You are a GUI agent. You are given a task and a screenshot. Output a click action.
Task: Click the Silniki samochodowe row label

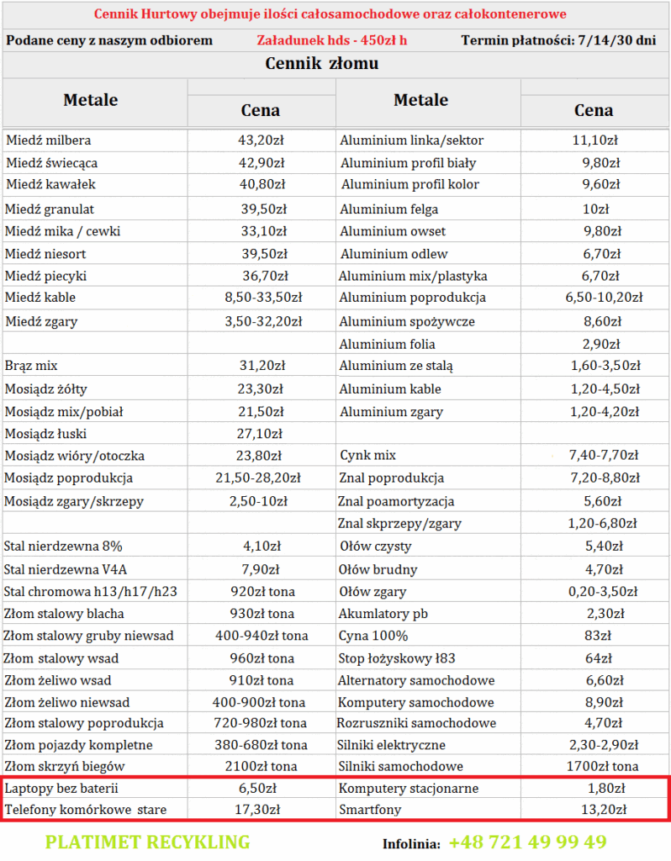point(401,766)
